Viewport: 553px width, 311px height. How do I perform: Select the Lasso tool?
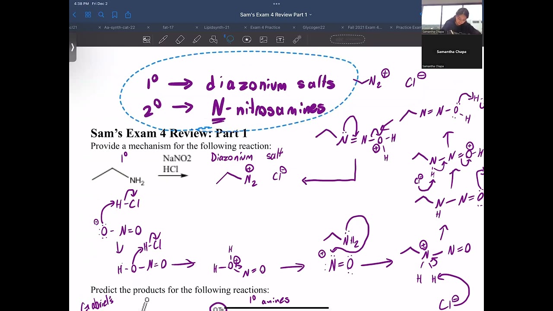pos(230,40)
